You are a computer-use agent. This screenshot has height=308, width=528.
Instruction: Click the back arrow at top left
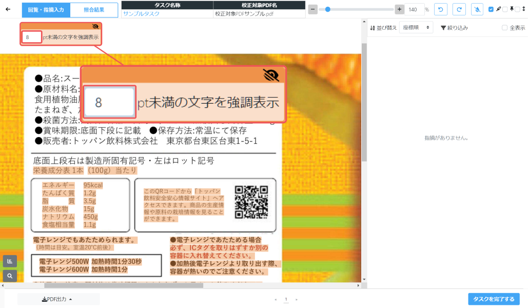(x=8, y=9)
